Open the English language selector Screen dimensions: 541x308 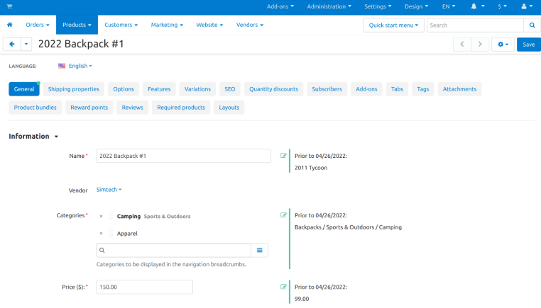click(x=77, y=66)
